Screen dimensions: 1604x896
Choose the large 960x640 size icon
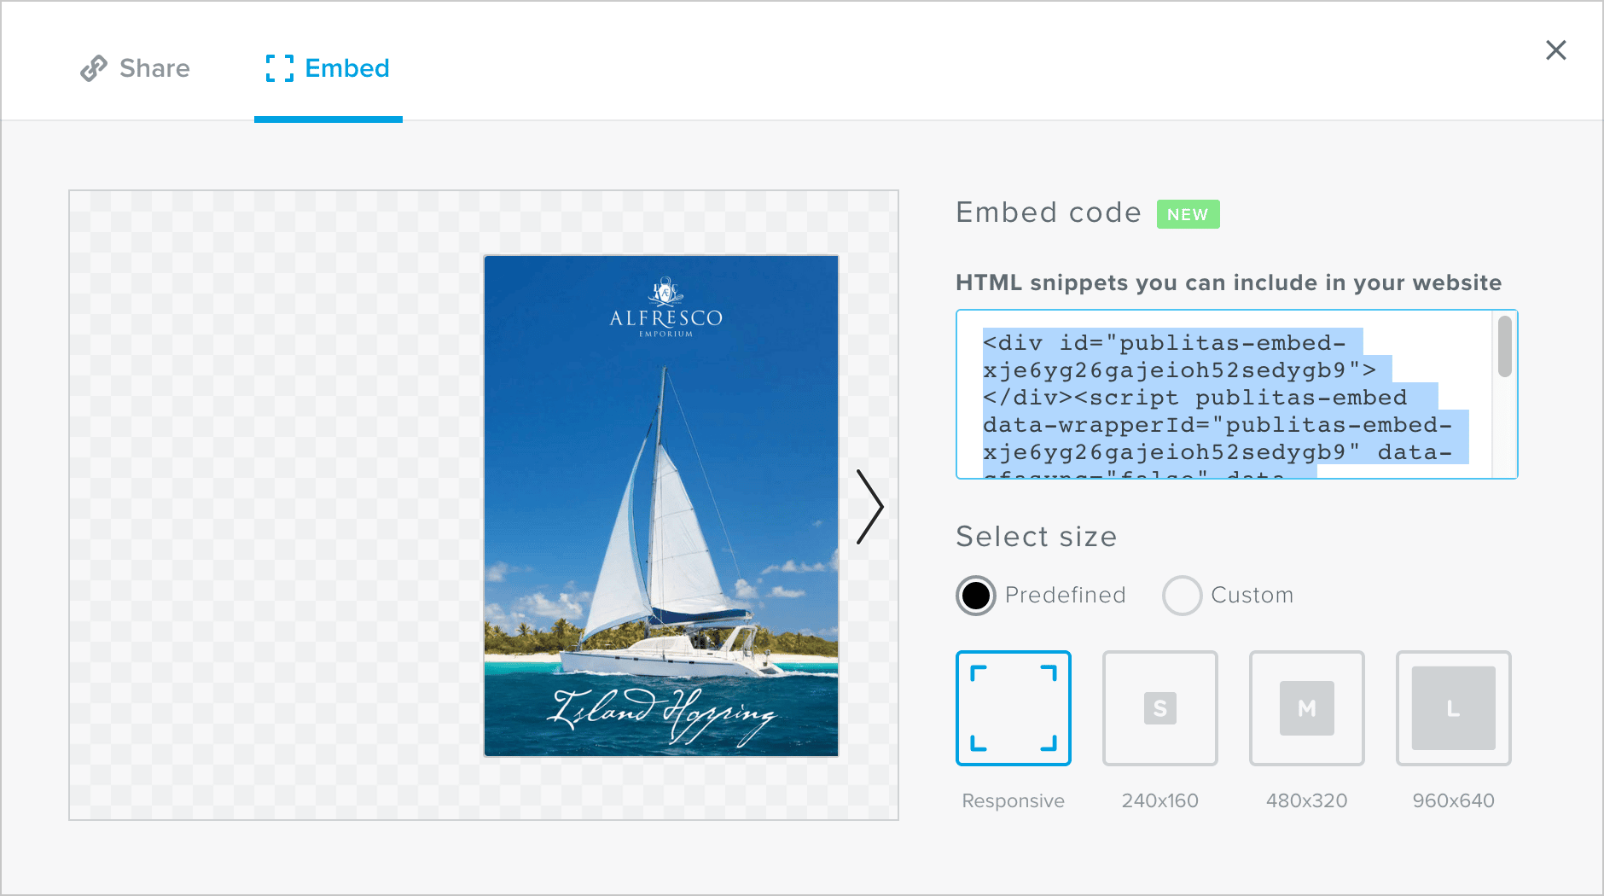coord(1453,708)
